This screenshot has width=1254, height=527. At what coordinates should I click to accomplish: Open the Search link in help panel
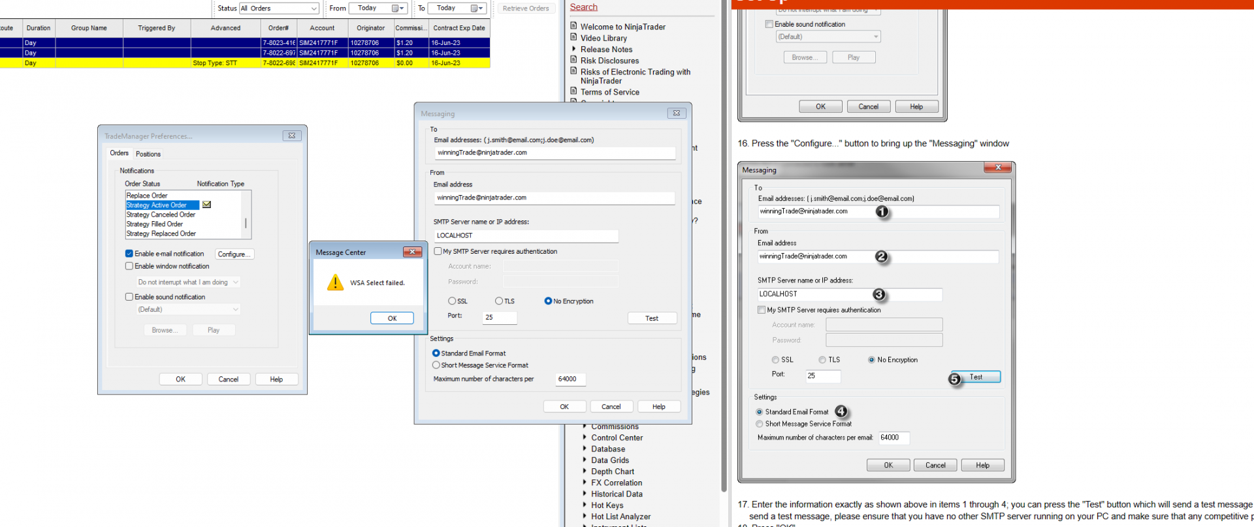pyautogui.click(x=584, y=7)
